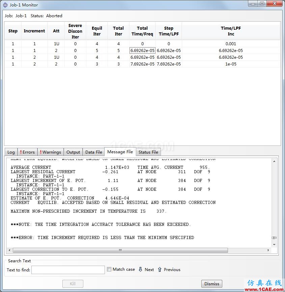Select the highlighted 6.69262e-05 Total Time cell
285x292 pixels.
[142, 50]
